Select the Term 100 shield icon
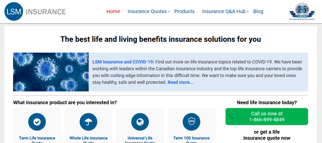The image size is (322, 143). click(x=191, y=122)
